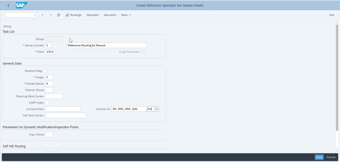Toggle the Long Text Exists checkbox
The image size is (340, 162).
click(x=143, y=52)
